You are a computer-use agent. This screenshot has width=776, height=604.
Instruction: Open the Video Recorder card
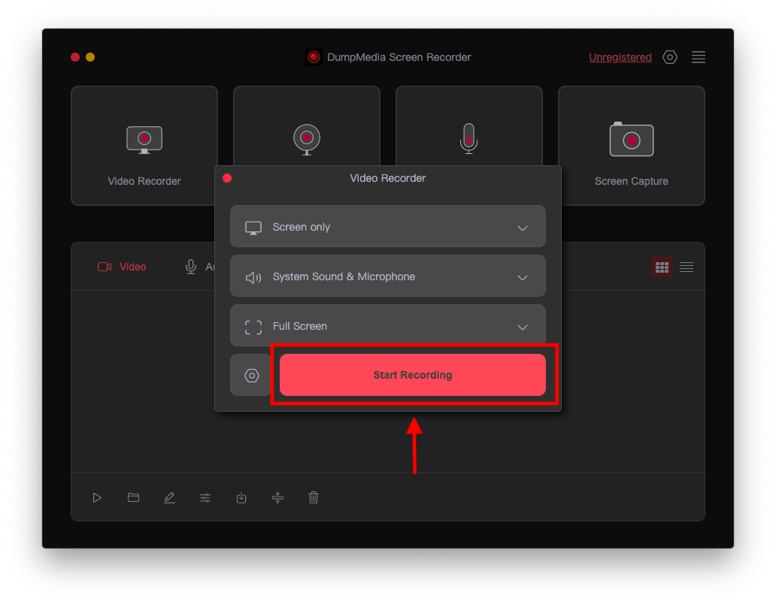coord(144,145)
